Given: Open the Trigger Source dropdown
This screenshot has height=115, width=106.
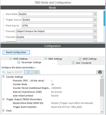Looking at the screenshot, I should (x=59, y=20).
